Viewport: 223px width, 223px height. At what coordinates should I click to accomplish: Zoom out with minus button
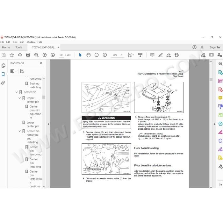[x=97, y=55]
